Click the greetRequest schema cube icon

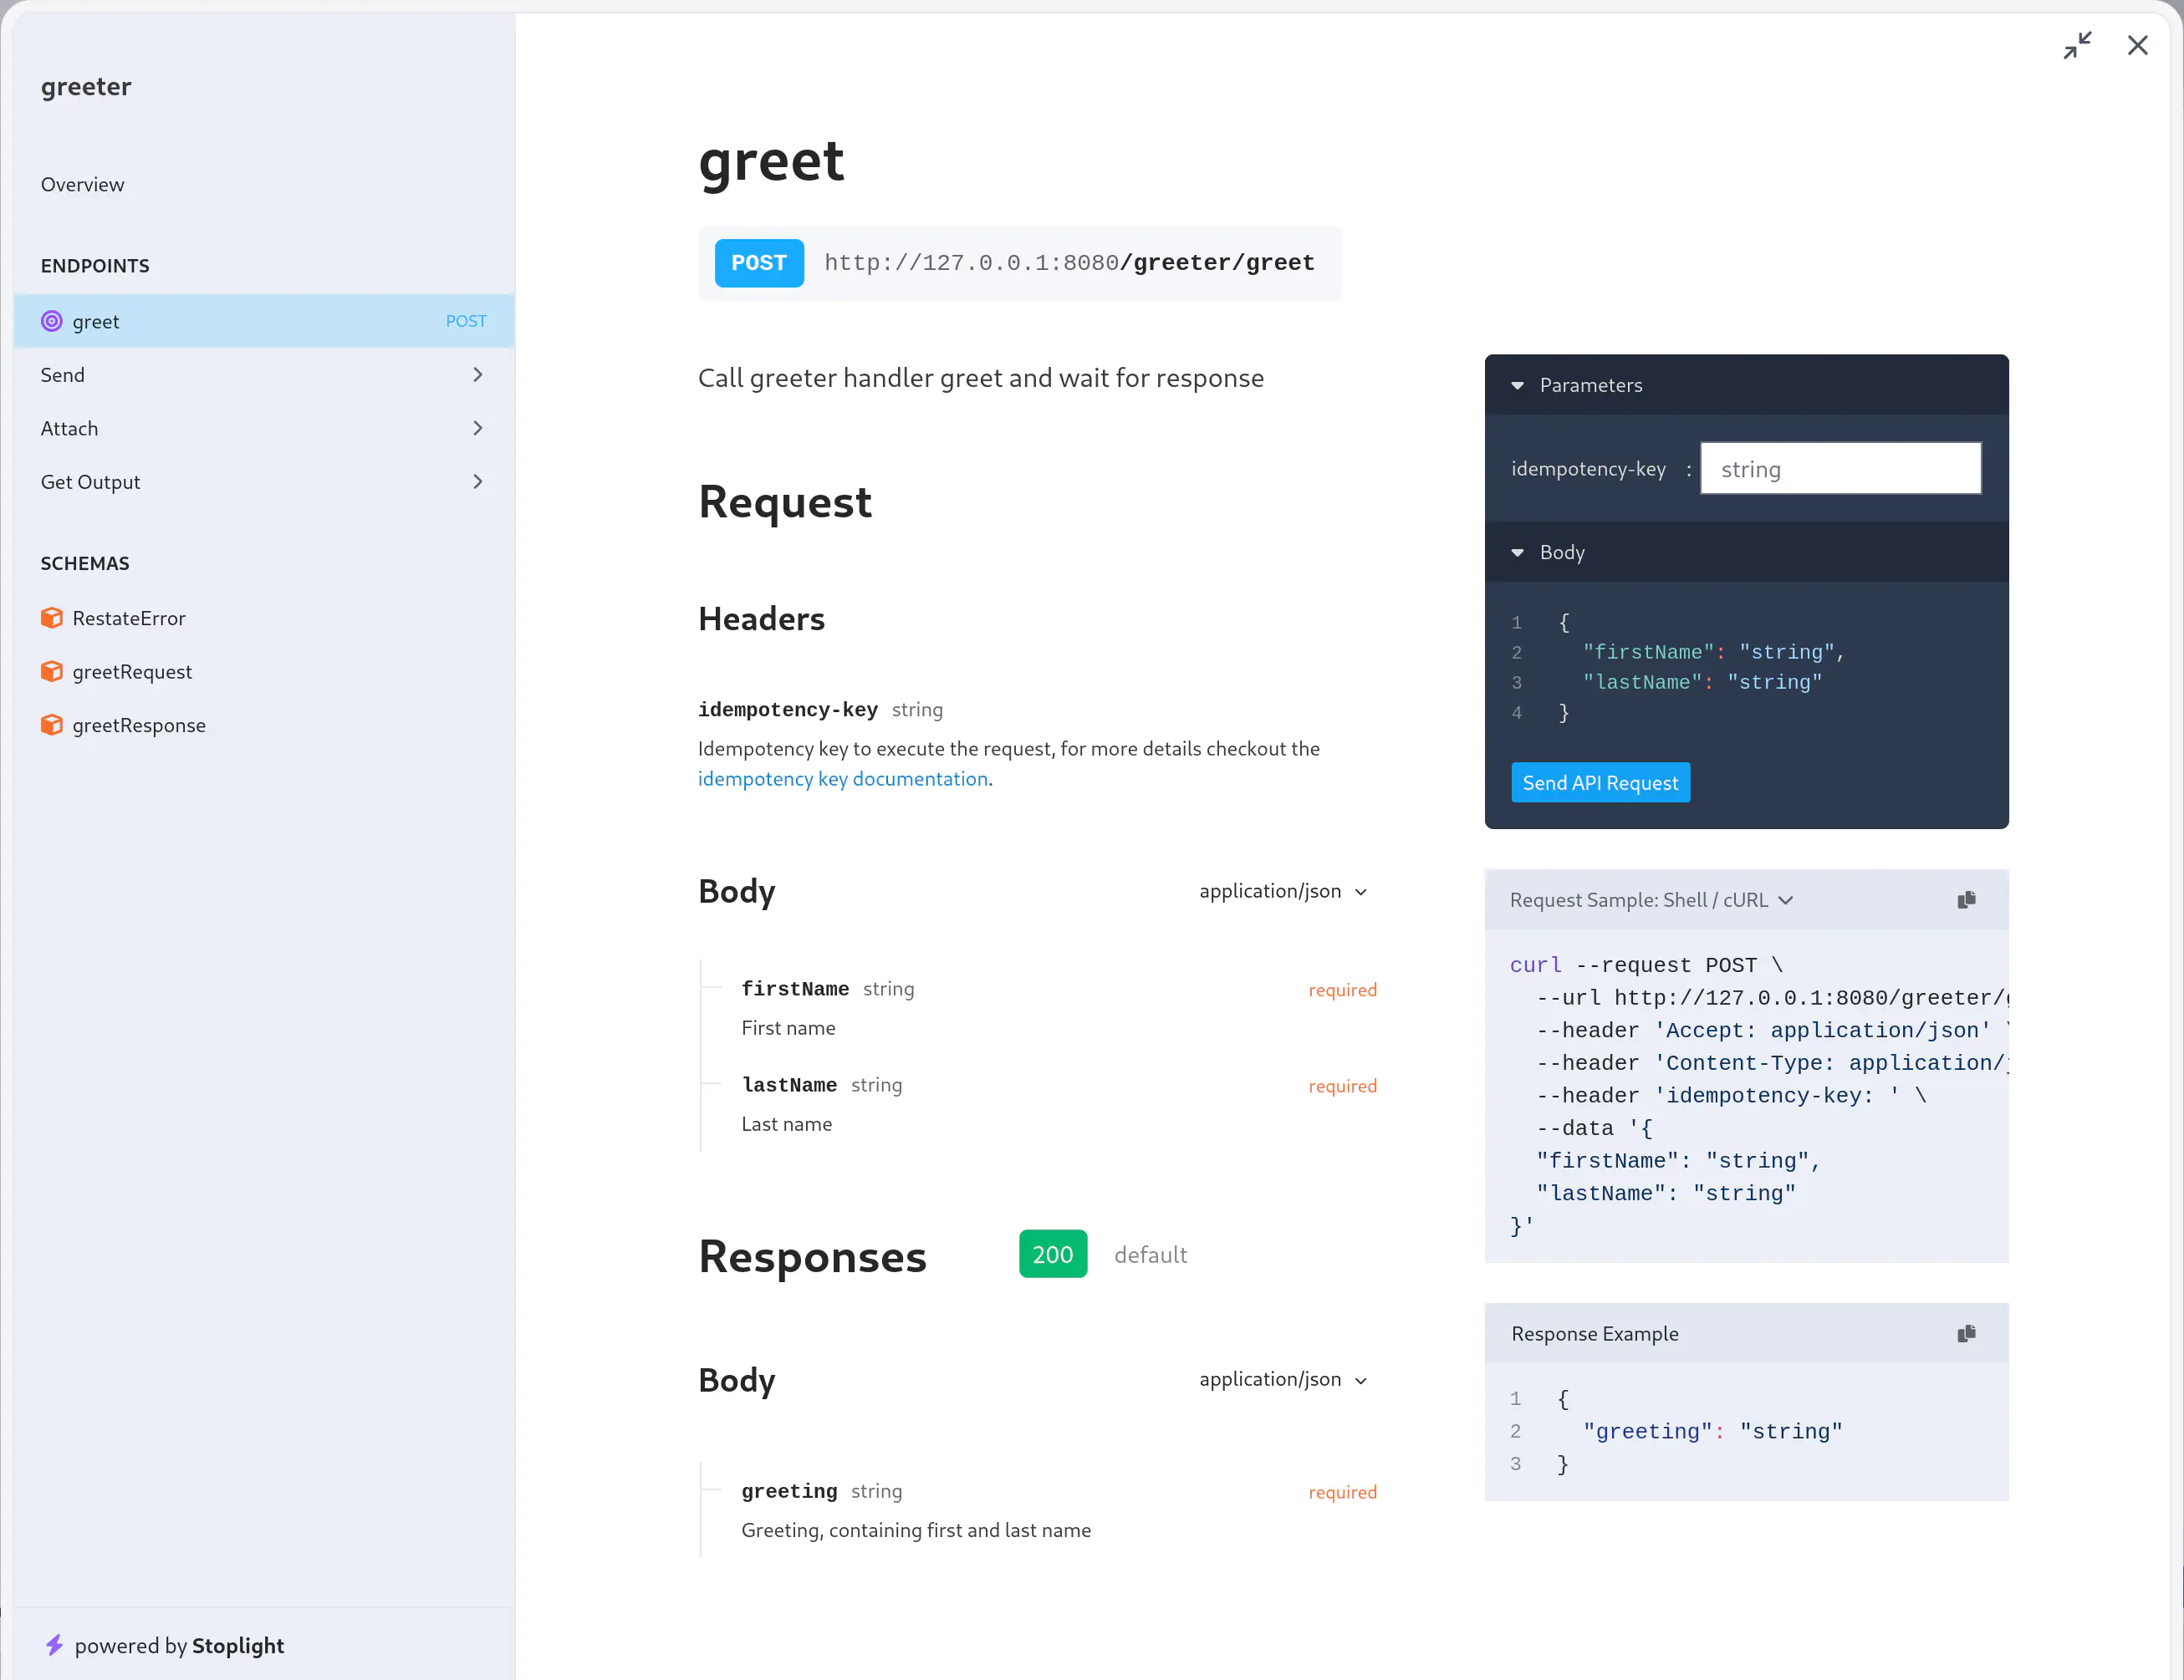pyautogui.click(x=51, y=672)
